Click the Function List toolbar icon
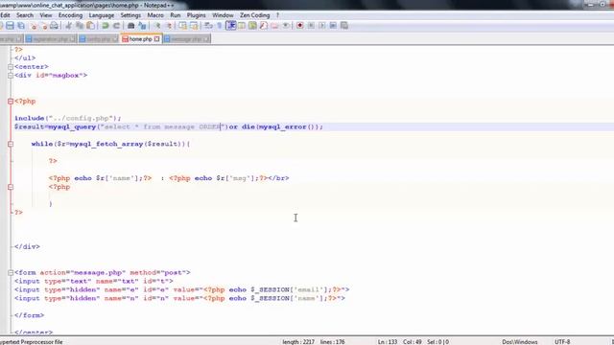This screenshot has width=614, height=345. [263, 26]
